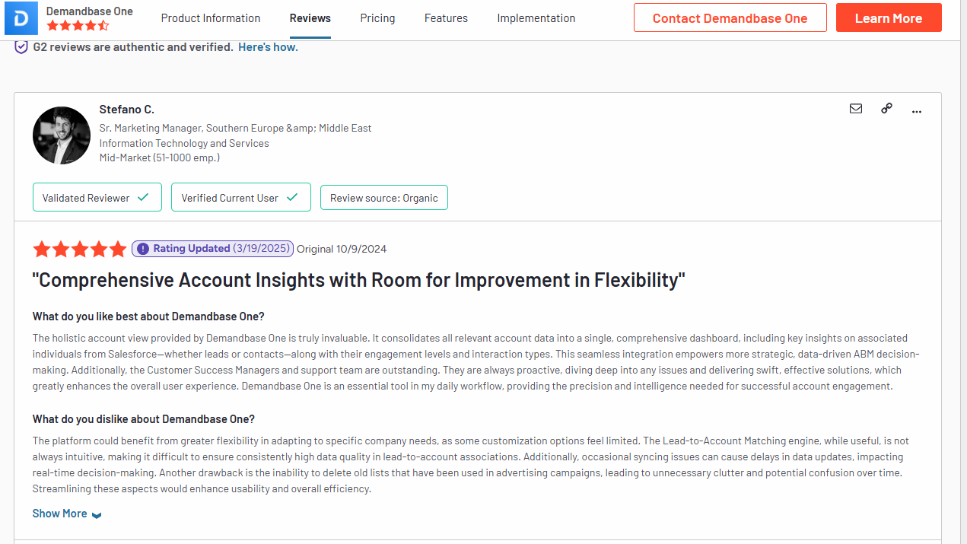The width and height of the screenshot is (967, 544).
Task: Click the header star rating under Demandbase One
Action: pos(78,25)
